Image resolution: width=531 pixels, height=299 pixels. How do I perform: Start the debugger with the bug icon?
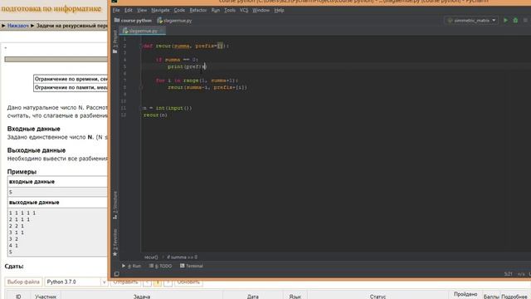click(515, 20)
